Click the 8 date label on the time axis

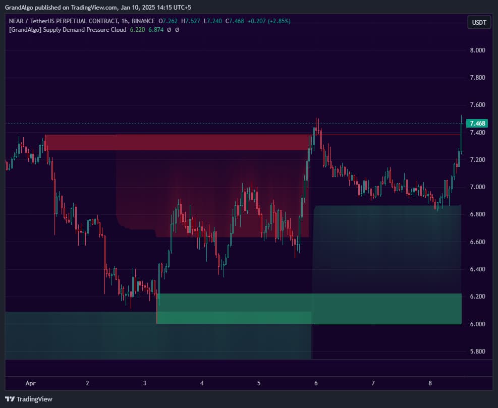click(x=430, y=383)
